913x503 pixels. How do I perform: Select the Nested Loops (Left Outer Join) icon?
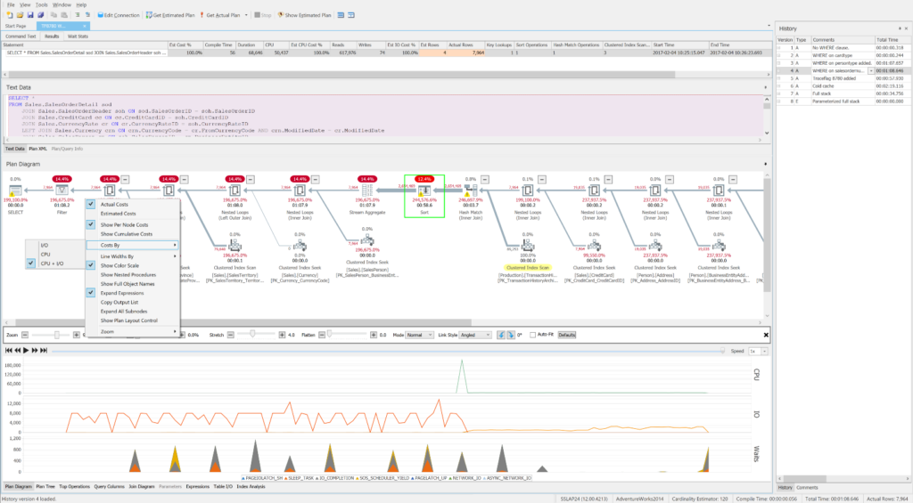tap(234, 191)
